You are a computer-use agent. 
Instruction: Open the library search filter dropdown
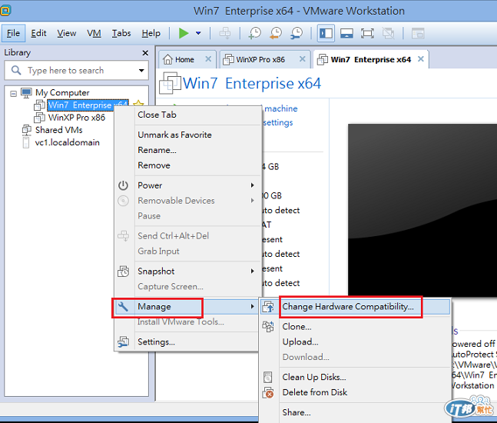[141, 71]
